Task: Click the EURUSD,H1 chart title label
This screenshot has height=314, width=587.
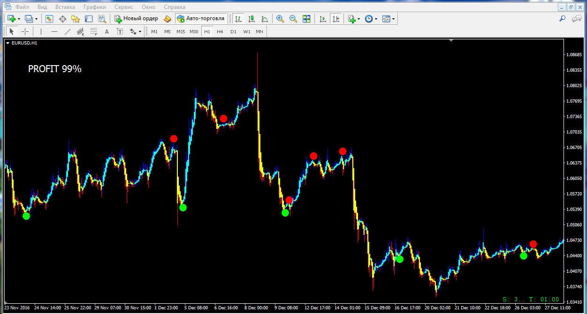Action: (x=24, y=43)
